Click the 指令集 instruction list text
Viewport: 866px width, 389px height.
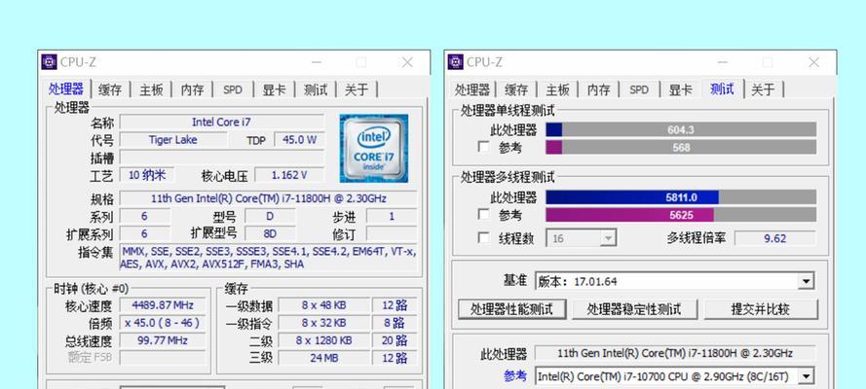coord(269,258)
